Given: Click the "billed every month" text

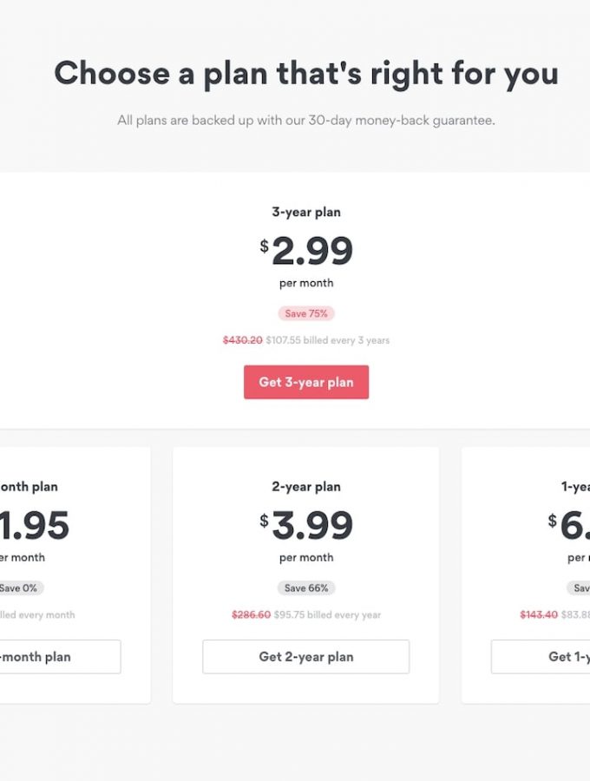Looking at the screenshot, I should pos(38,614).
